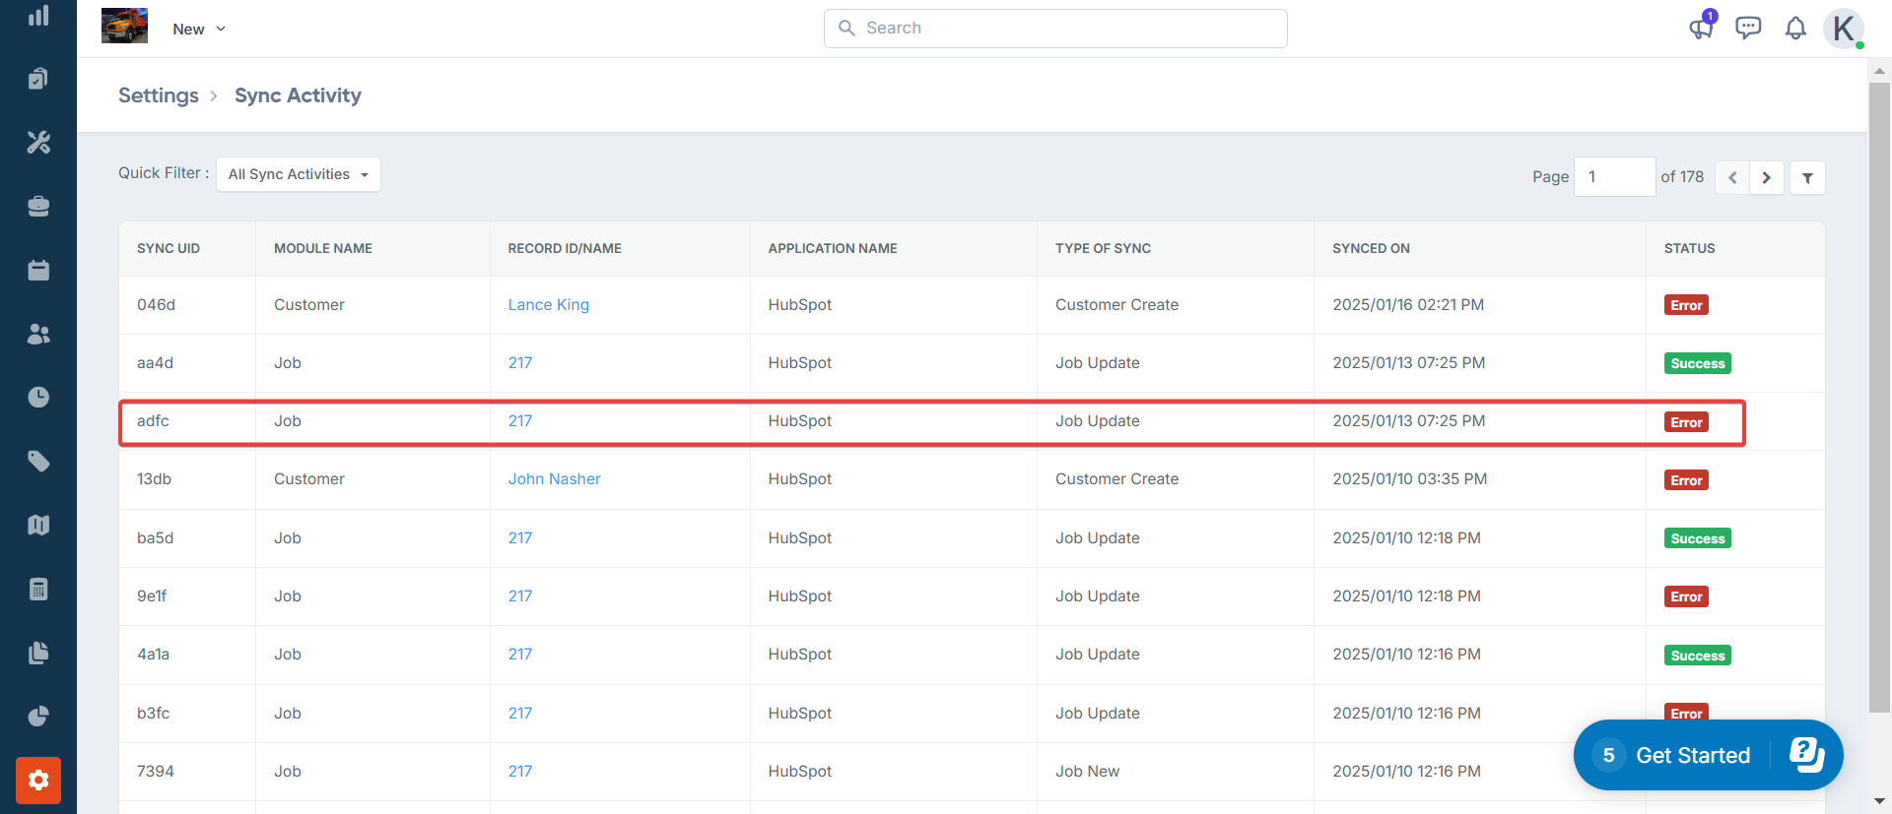Open the stacked files icon in sidebar
The height and width of the screenshot is (814, 1892).
point(38,654)
